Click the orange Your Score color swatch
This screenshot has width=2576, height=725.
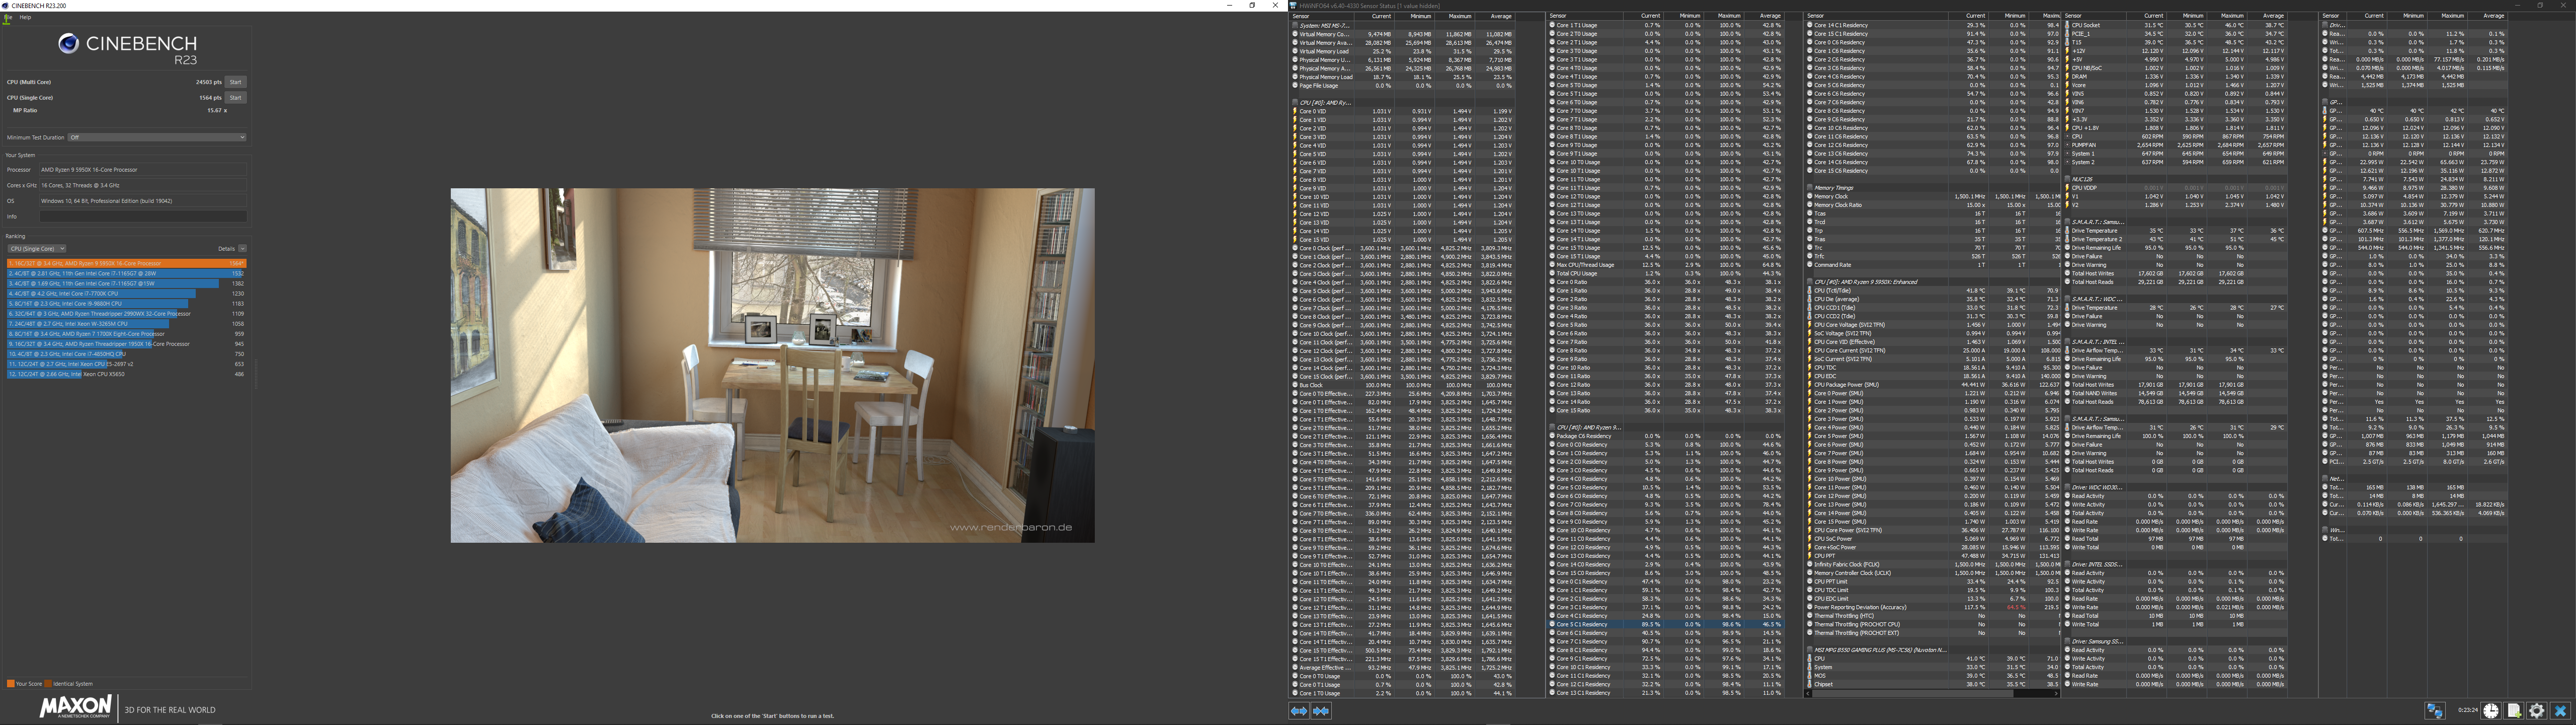click(x=10, y=684)
